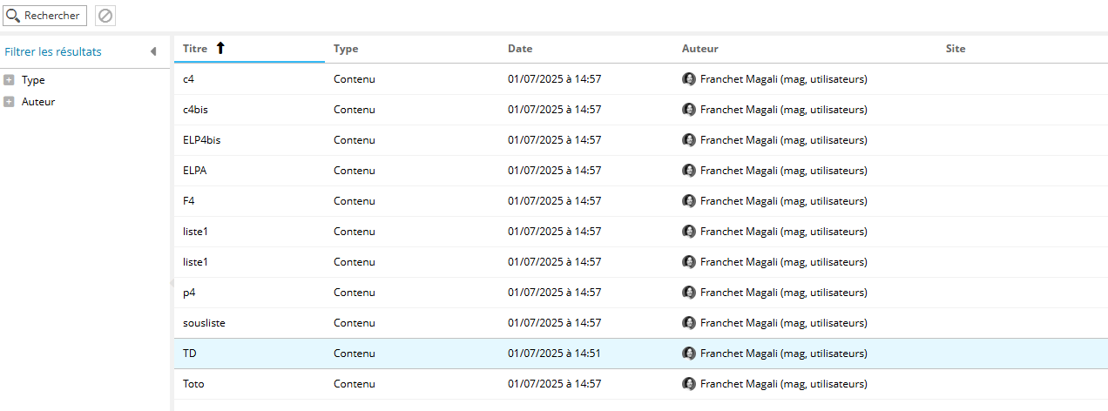Click author avatar in the c4 row
The image size is (1108, 411).
689,79
